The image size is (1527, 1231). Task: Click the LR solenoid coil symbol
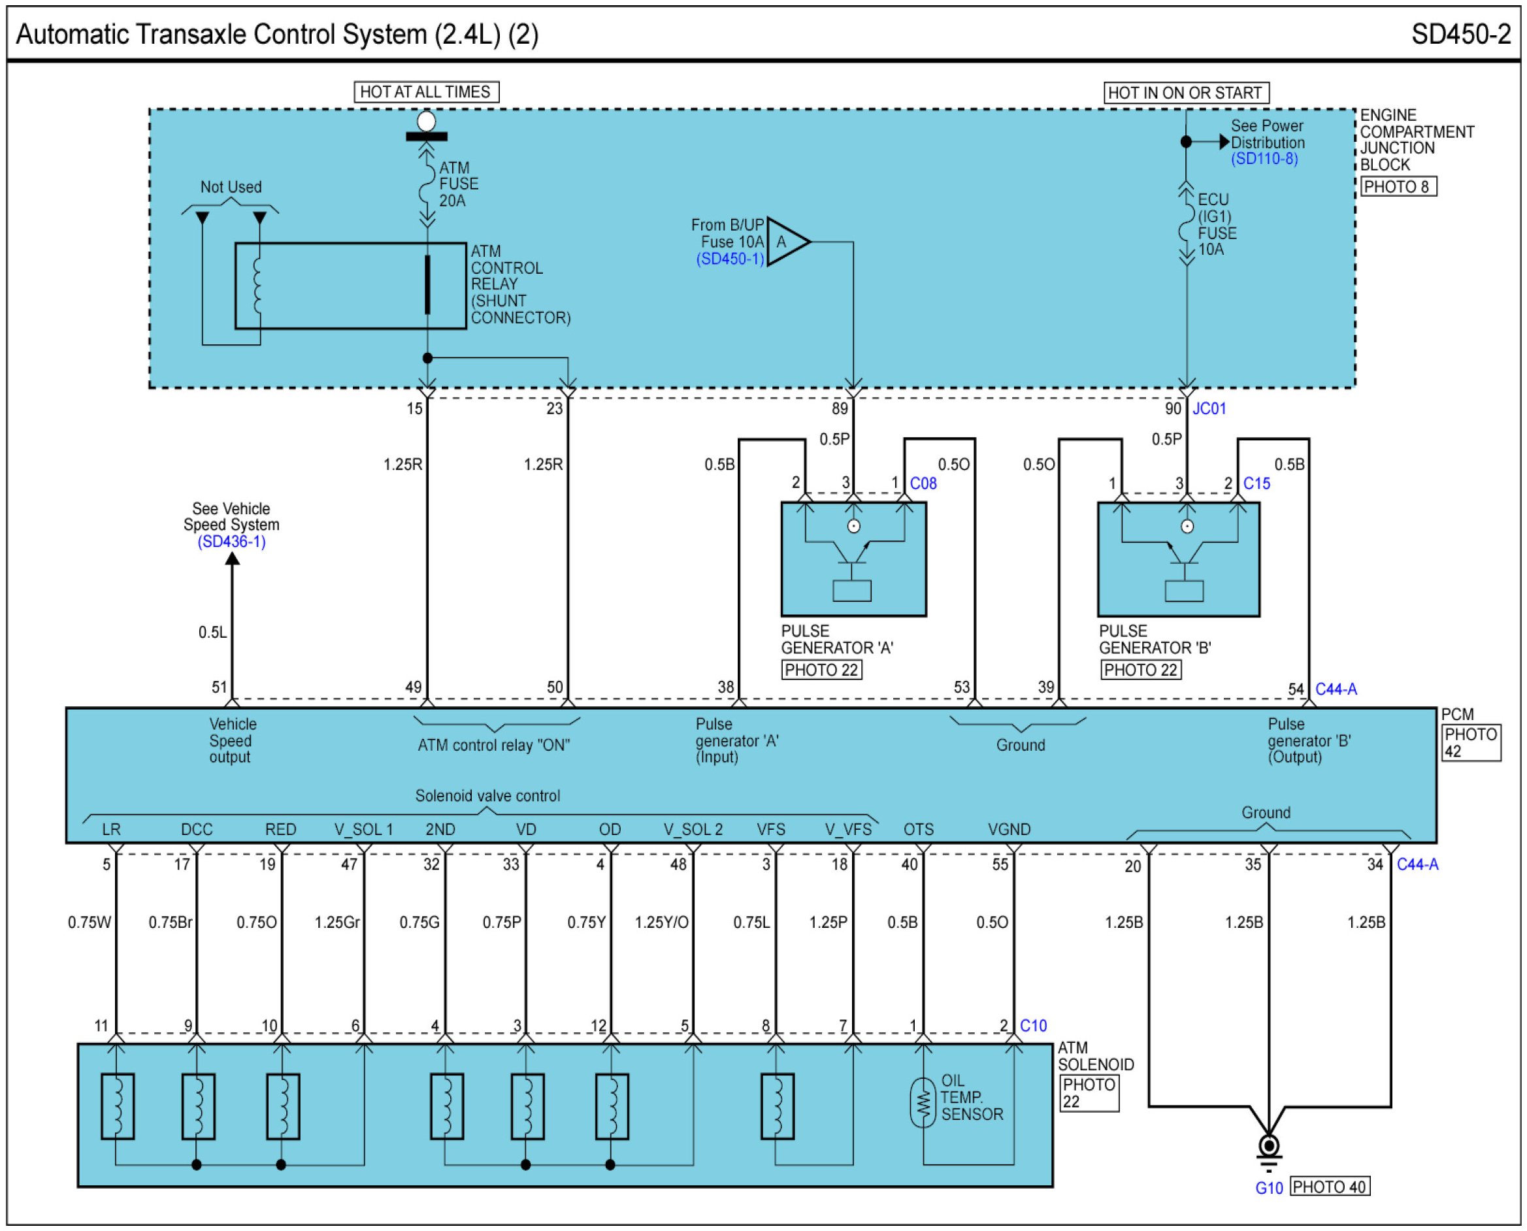118,1106
